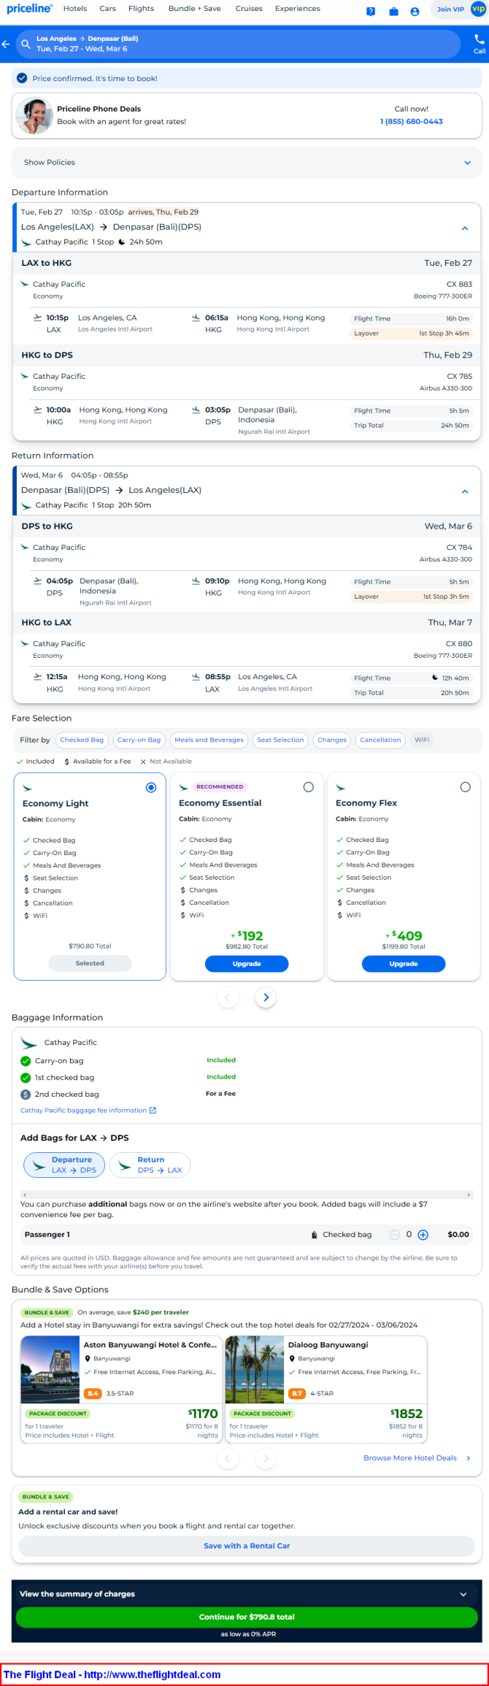The width and height of the screenshot is (489, 1686).
Task: Filter fares by Meals and Beverages
Action: (209, 740)
